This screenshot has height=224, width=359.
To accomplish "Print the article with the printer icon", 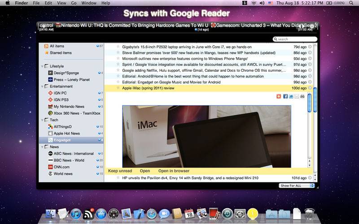I will [302, 96].
